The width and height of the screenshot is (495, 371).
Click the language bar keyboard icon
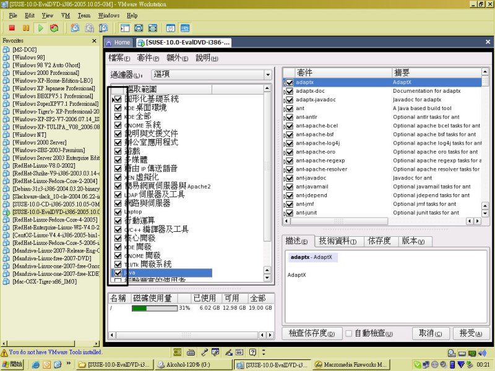(x=191, y=352)
